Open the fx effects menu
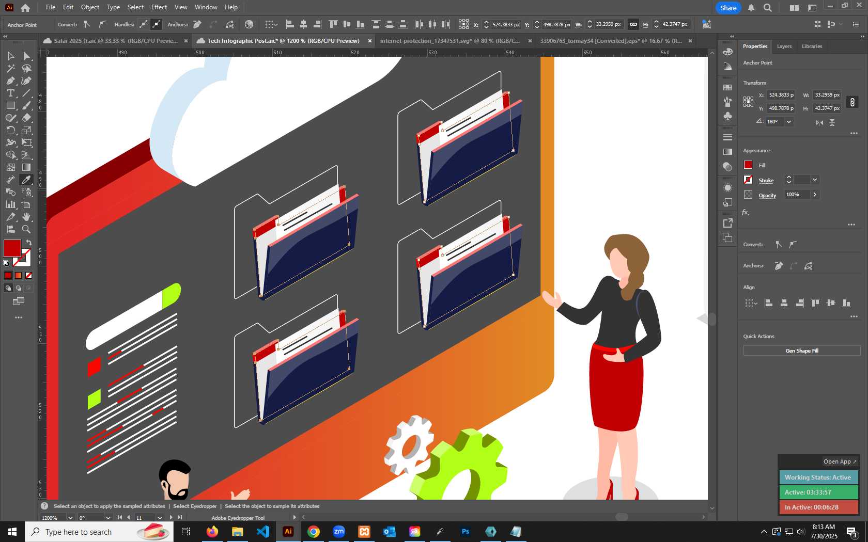Viewport: 868px width, 542px height. 746,212
